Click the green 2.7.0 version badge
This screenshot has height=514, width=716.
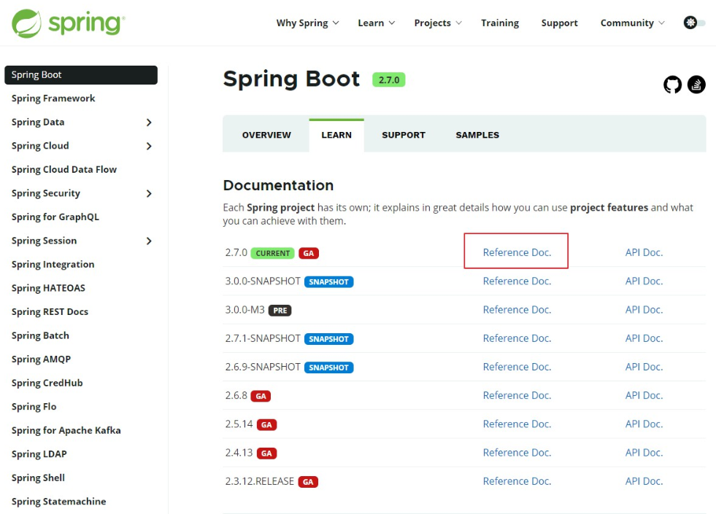coord(388,79)
